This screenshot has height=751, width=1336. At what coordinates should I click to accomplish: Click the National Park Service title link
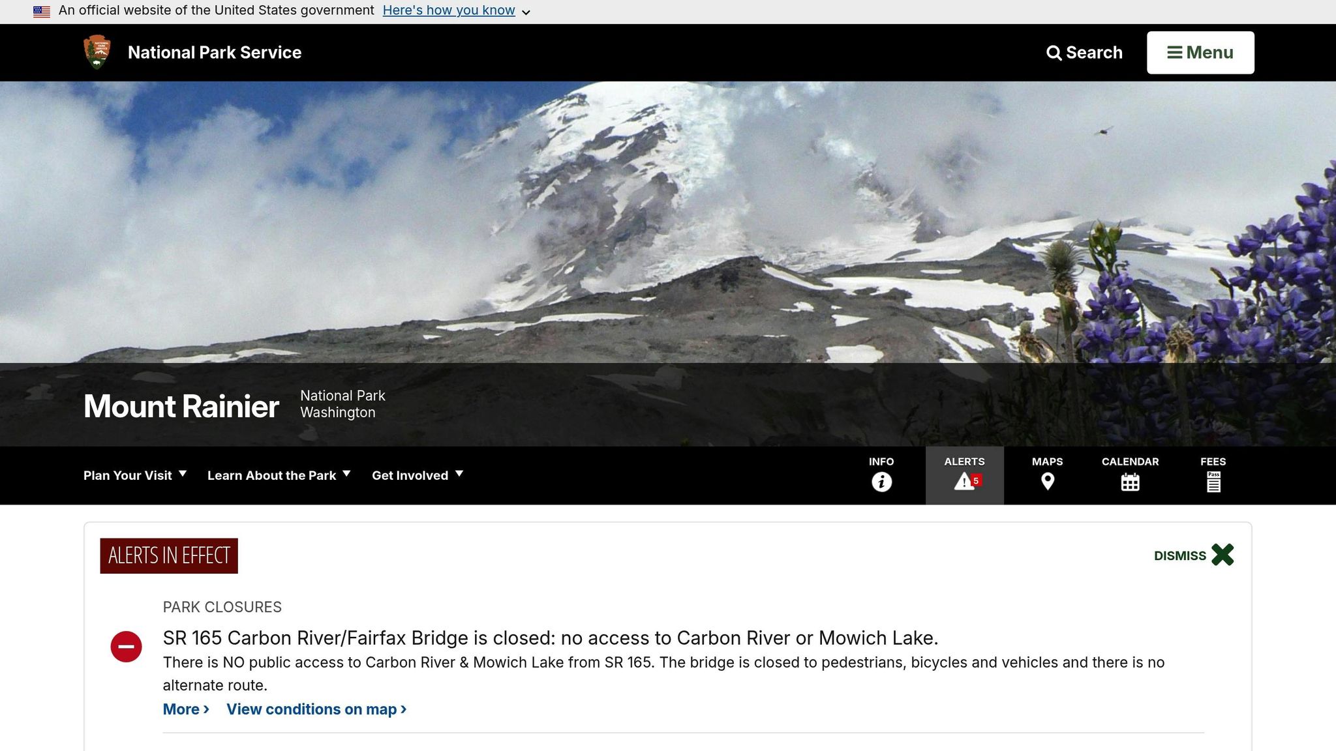coord(215,52)
